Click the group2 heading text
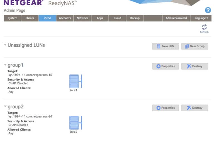Viewport: 217px width, 144px height. tap(16, 107)
